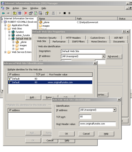Click the Refresh toolbar icon
Viewport: 132px width, 152px height.
pyautogui.click(x=36, y=13)
